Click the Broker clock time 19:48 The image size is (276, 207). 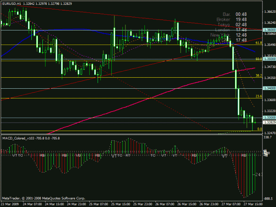[x=241, y=19]
